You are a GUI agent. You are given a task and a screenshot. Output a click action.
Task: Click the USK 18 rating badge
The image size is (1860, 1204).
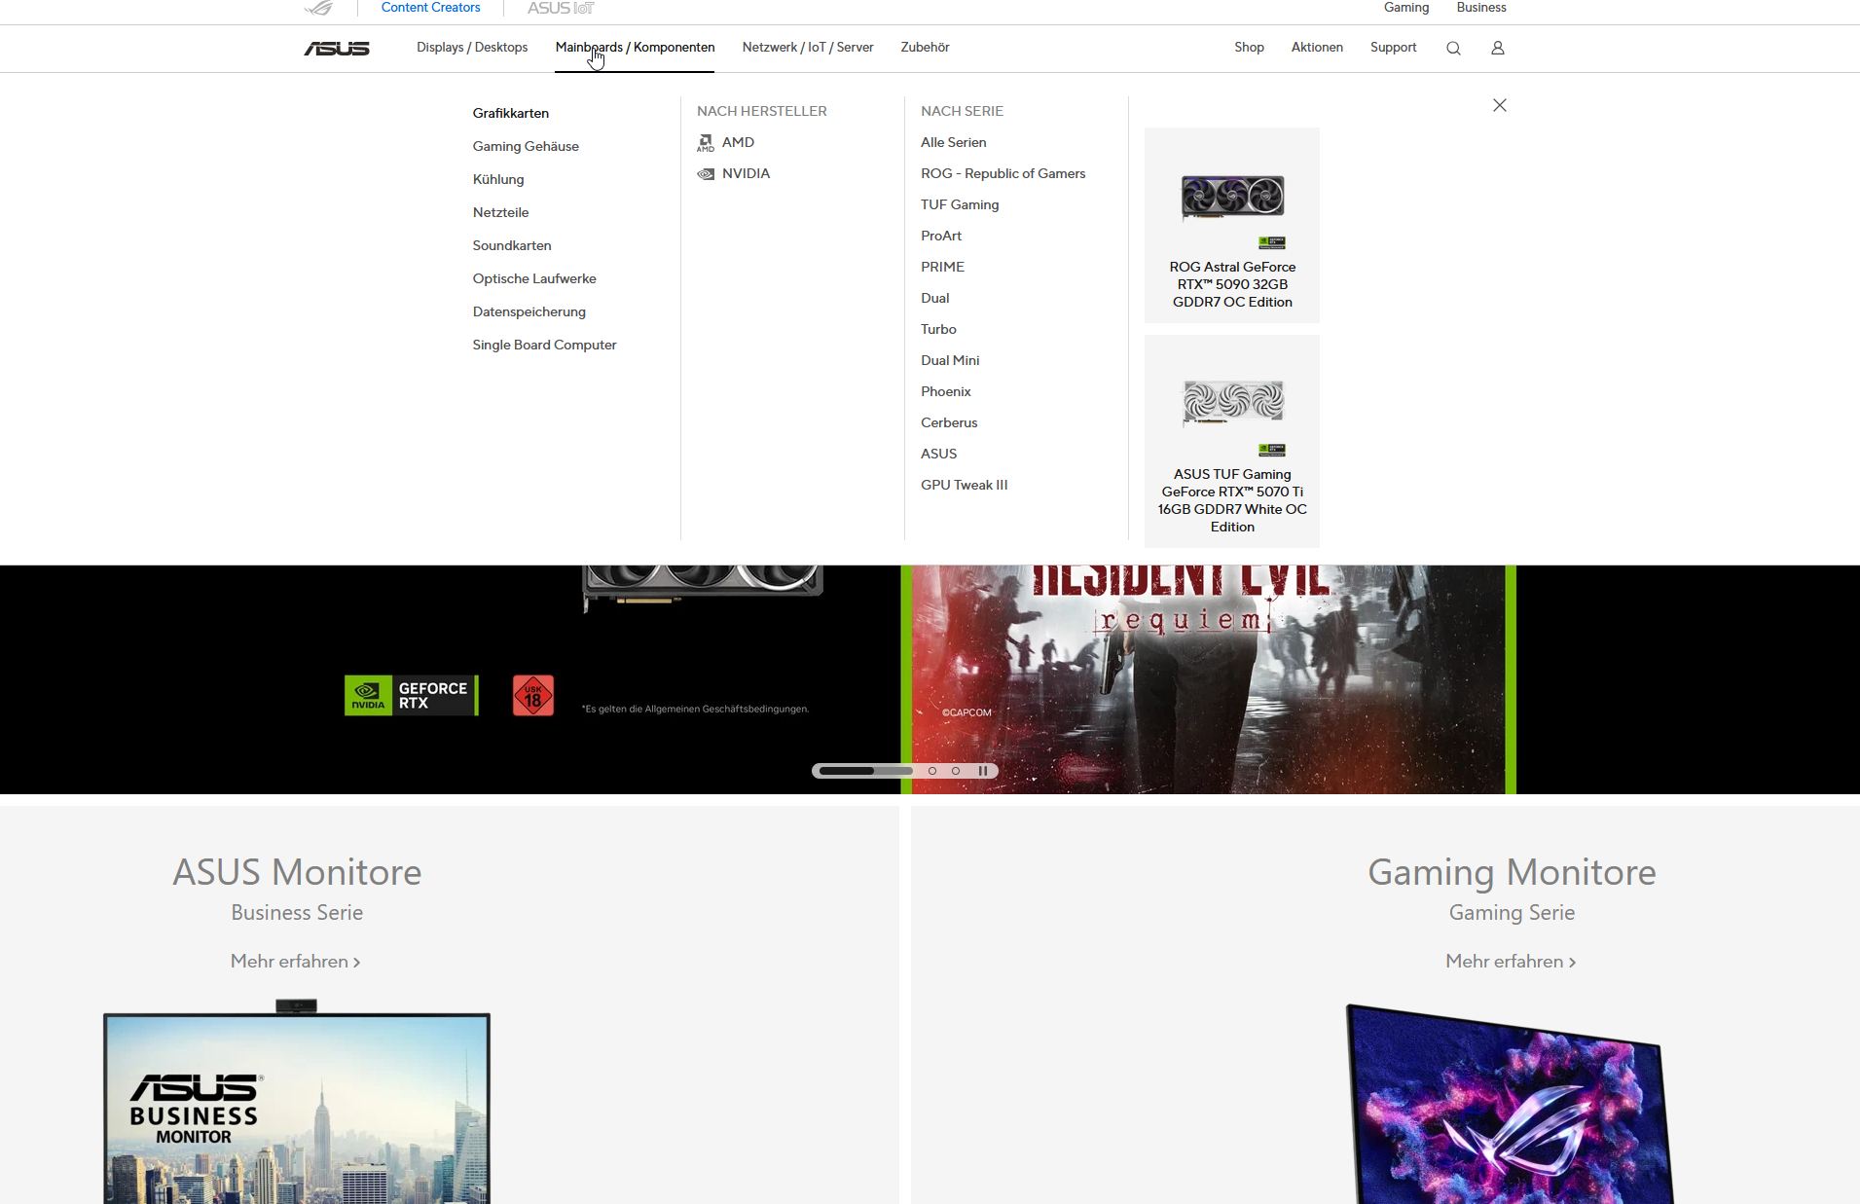coord(533,696)
